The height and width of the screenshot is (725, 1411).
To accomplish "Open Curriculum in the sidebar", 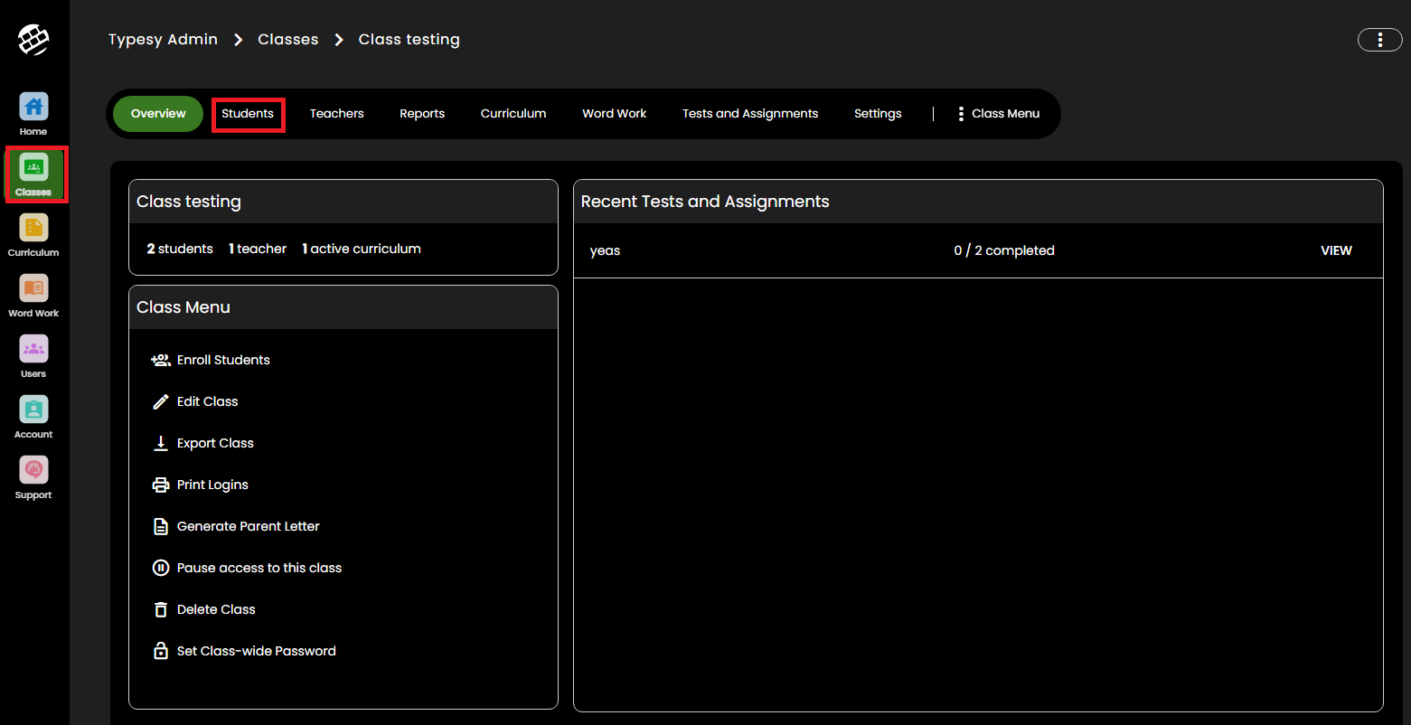I will coord(33,235).
